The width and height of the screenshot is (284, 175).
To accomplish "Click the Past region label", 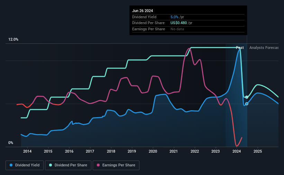I will [x=240, y=48].
